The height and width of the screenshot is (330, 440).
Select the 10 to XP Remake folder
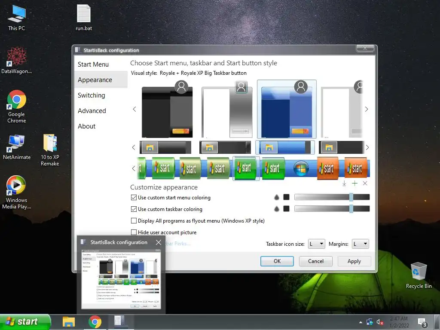coord(50,150)
